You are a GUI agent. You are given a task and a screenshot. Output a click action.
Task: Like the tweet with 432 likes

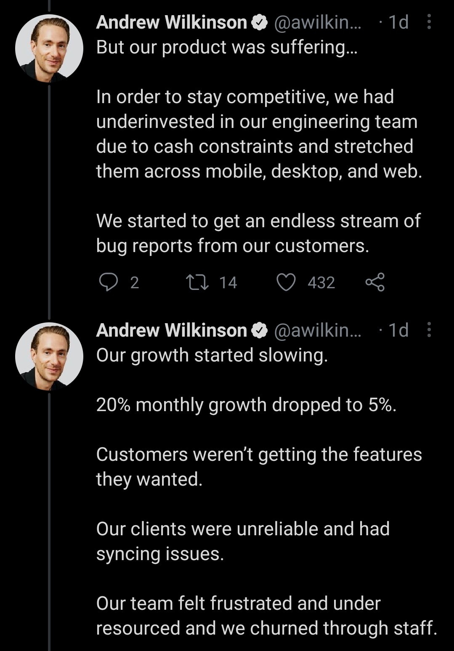(x=286, y=282)
